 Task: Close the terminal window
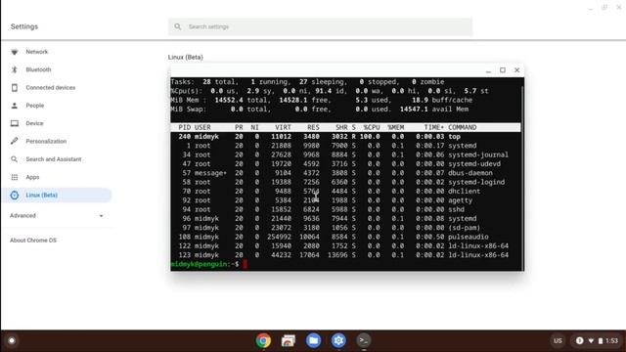pos(517,70)
